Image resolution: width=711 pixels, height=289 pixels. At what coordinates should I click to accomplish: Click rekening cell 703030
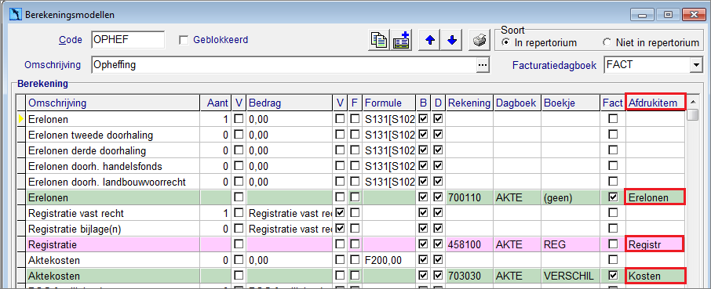[x=469, y=276]
